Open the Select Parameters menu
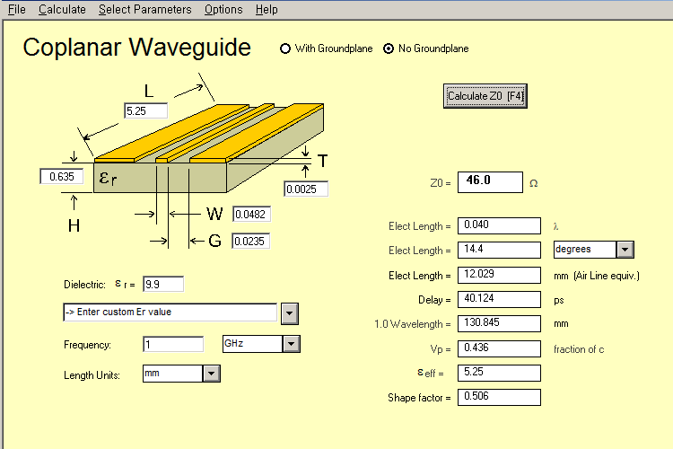Viewport: 673px width, 449px height. point(144,9)
